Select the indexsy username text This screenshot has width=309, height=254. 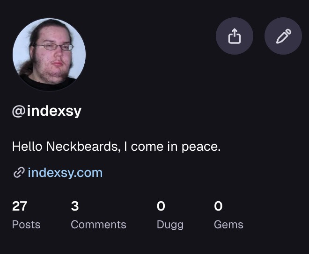click(x=54, y=111)
